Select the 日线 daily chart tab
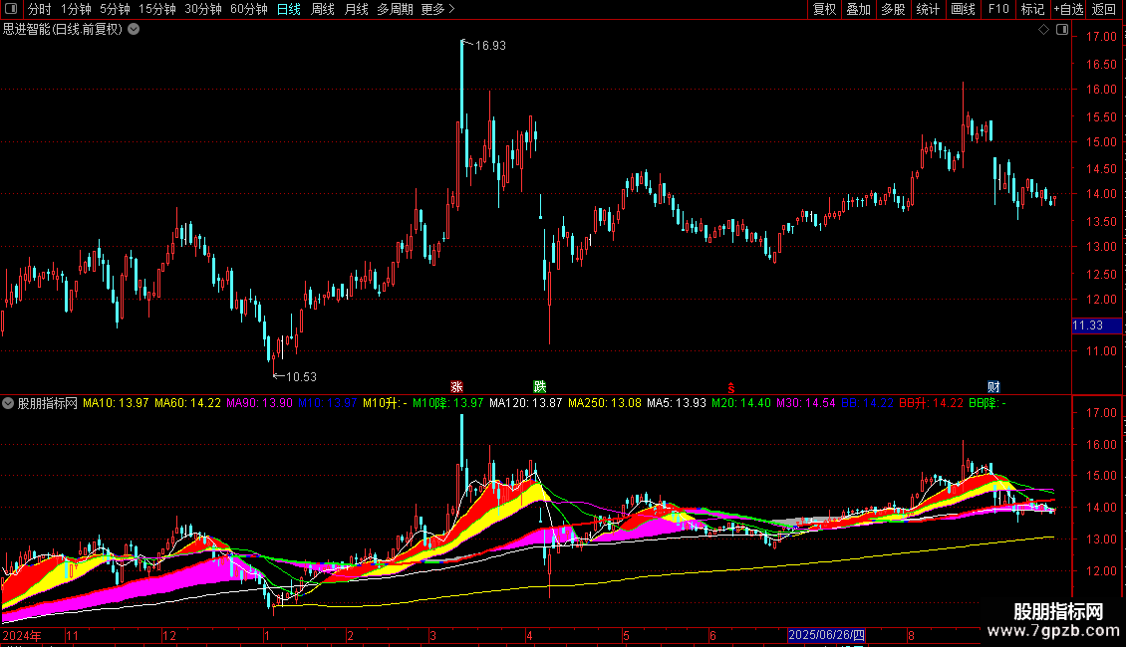 point(289,9)
